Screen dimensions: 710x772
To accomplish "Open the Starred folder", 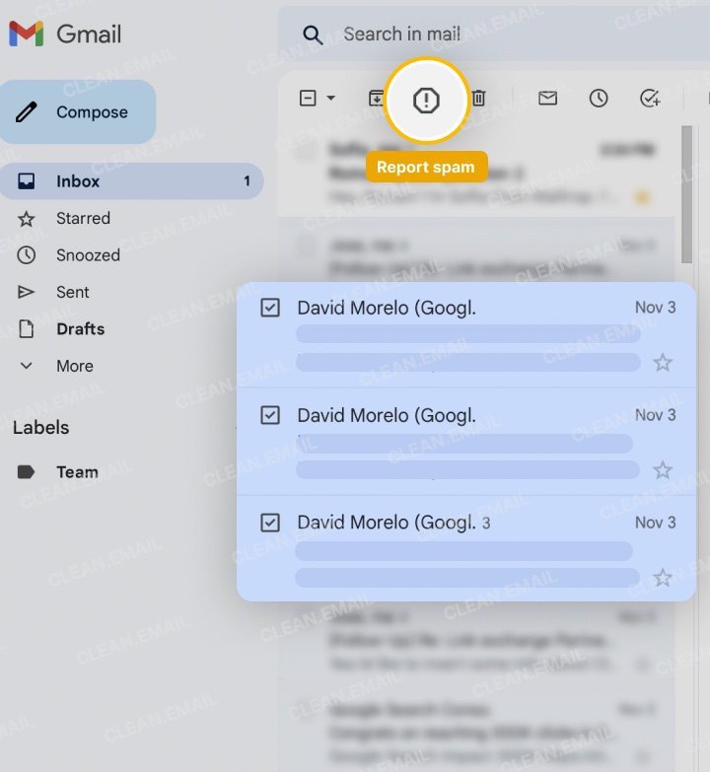I will [x=83, y=218].
